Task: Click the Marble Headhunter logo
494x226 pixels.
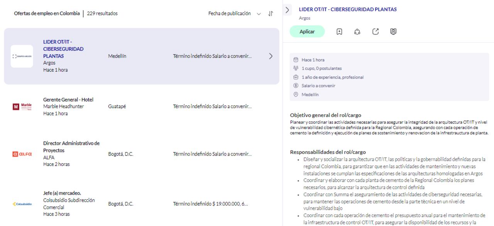Action: [x=22, y=106]
